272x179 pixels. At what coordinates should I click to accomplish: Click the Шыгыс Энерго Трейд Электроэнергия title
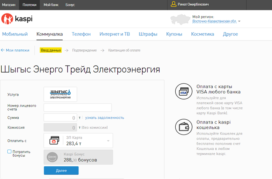click(x=80, y=69)
